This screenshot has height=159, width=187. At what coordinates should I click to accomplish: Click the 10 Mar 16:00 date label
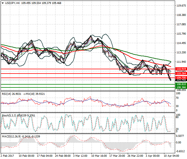tap(99, 156)
